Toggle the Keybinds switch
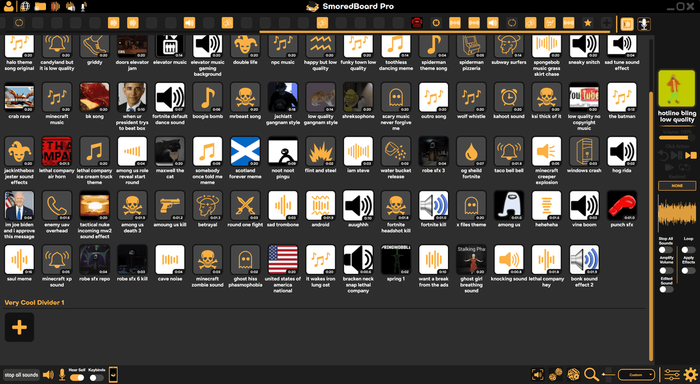Image resolution: width=700 pixels, height=384 pixels. click(x=96, y=378)
